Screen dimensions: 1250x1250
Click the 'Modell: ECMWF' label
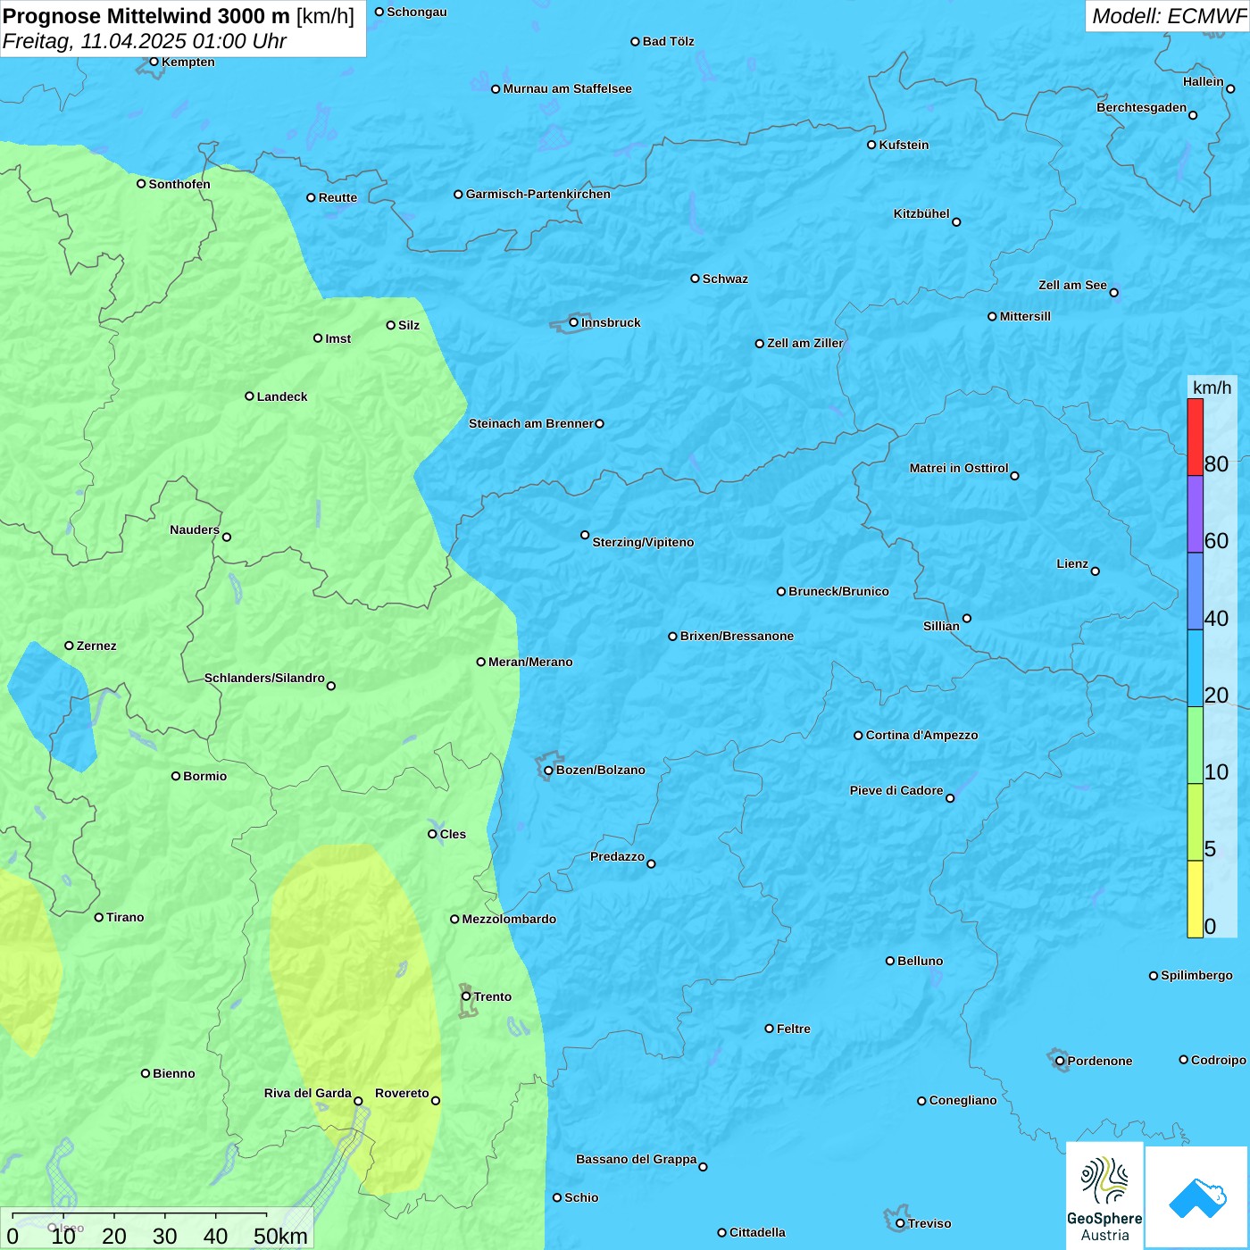pyautogui.click(x=1169, y=16)
